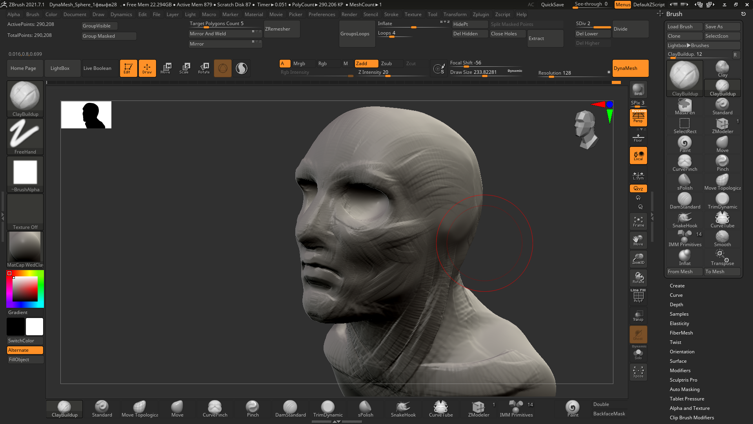The width and height of the screenshot is (753, 424).
Task: Click the white secondary color swatch
Action: (x=35, y=327)
